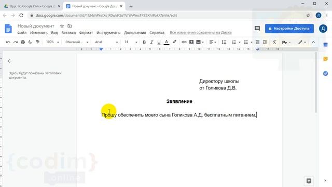Decrease indent icon
This screenshot has height=187, width=332.
257,42
